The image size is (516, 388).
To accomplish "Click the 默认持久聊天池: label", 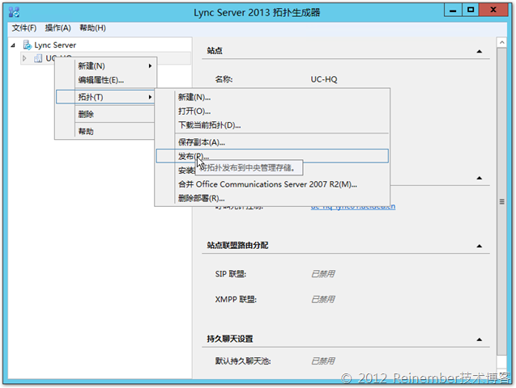I will pos(243,361).
